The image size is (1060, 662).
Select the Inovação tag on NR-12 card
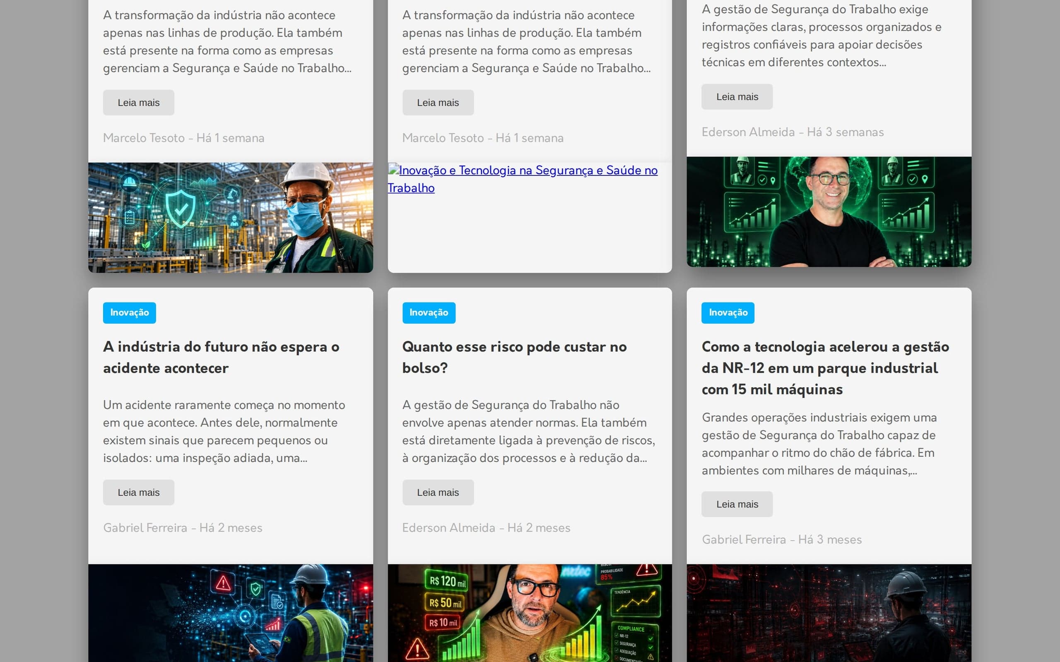click(728, 313)
